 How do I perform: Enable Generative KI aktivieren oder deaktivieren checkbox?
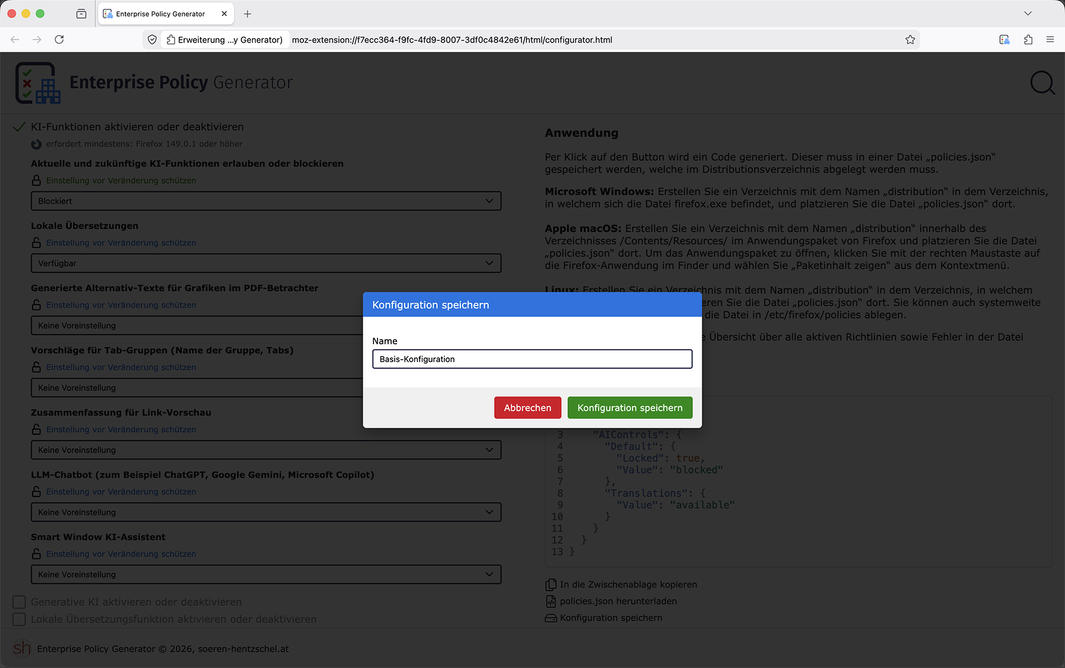point(20,602)
